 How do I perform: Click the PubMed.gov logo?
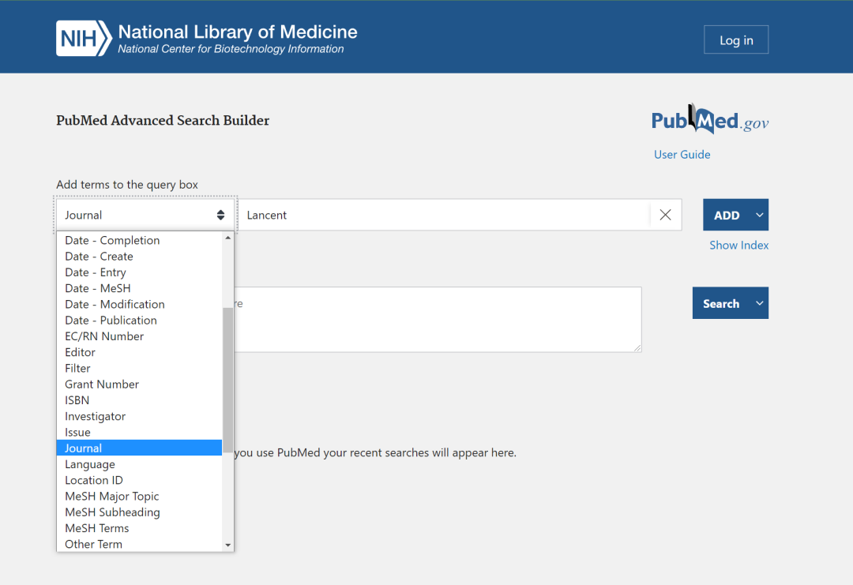pos(708,119)
